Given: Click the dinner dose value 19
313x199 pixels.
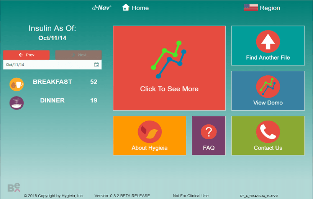Looking at the screenshot, I should (93, 100).
